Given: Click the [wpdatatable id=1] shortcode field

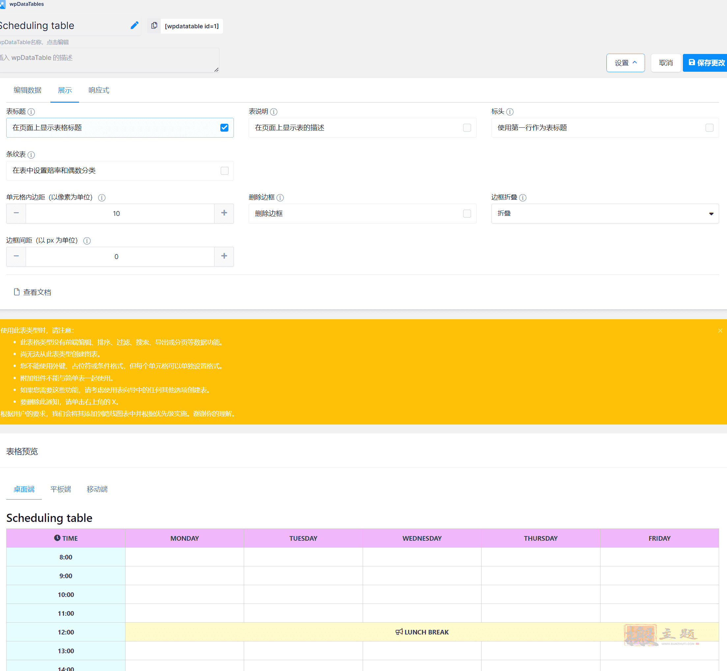Looking at the screenshot, I should point(192,26).
